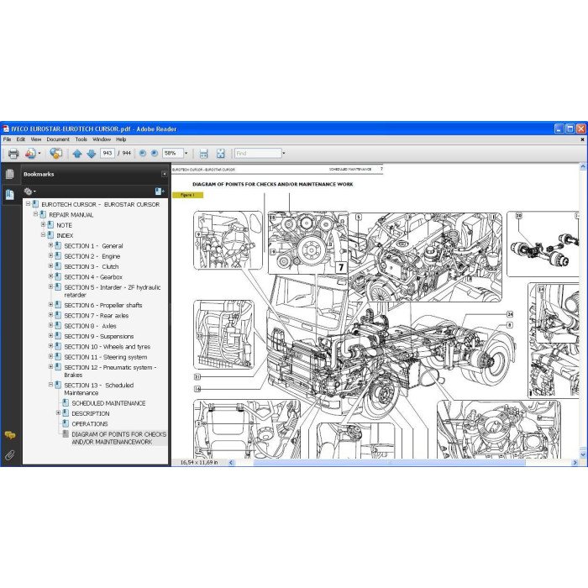Click the horizontal scrollbar thumb below the page
588x588 pixels.
(x=389, y=462)
